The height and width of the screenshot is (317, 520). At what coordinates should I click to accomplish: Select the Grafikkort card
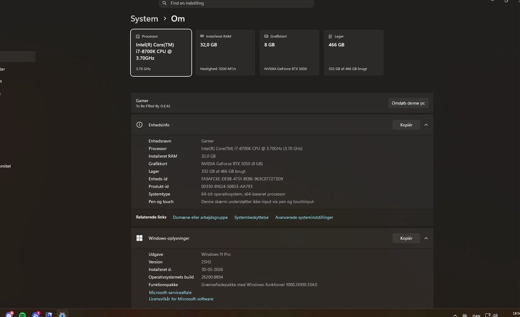289,53
